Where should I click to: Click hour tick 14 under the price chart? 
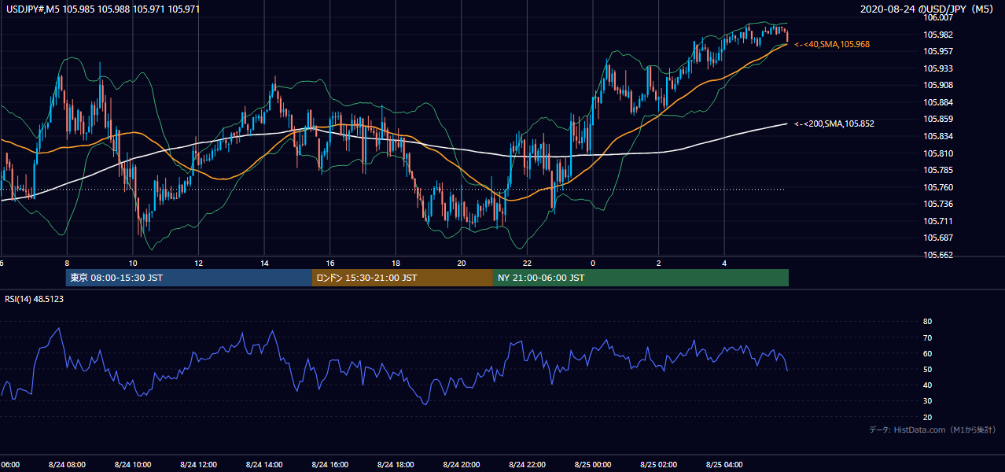coord(264,263)
